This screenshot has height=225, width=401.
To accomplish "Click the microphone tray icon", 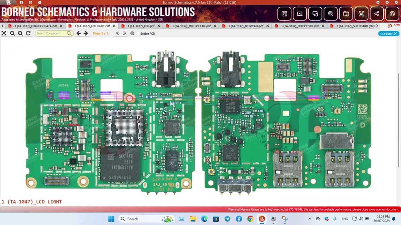I will pyautogui.click(x=335, y=219).
